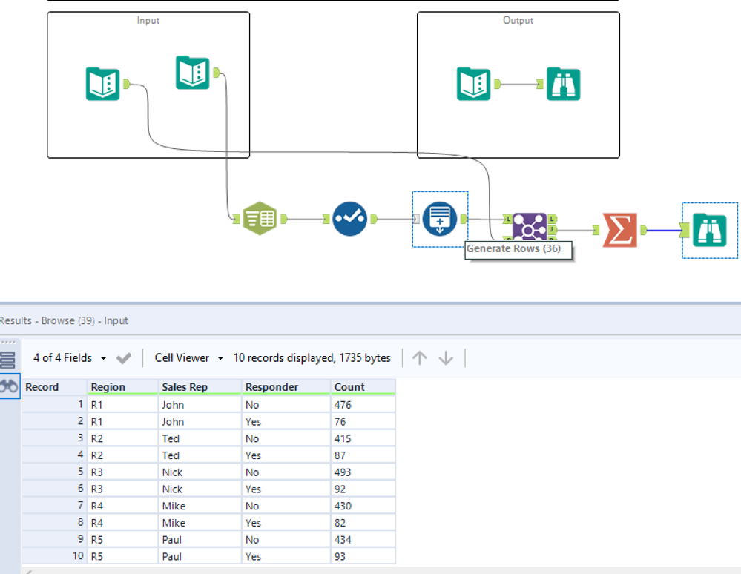741x574 pixels.
Task: Click the Input container title
Action: click(x=148, y=20)
